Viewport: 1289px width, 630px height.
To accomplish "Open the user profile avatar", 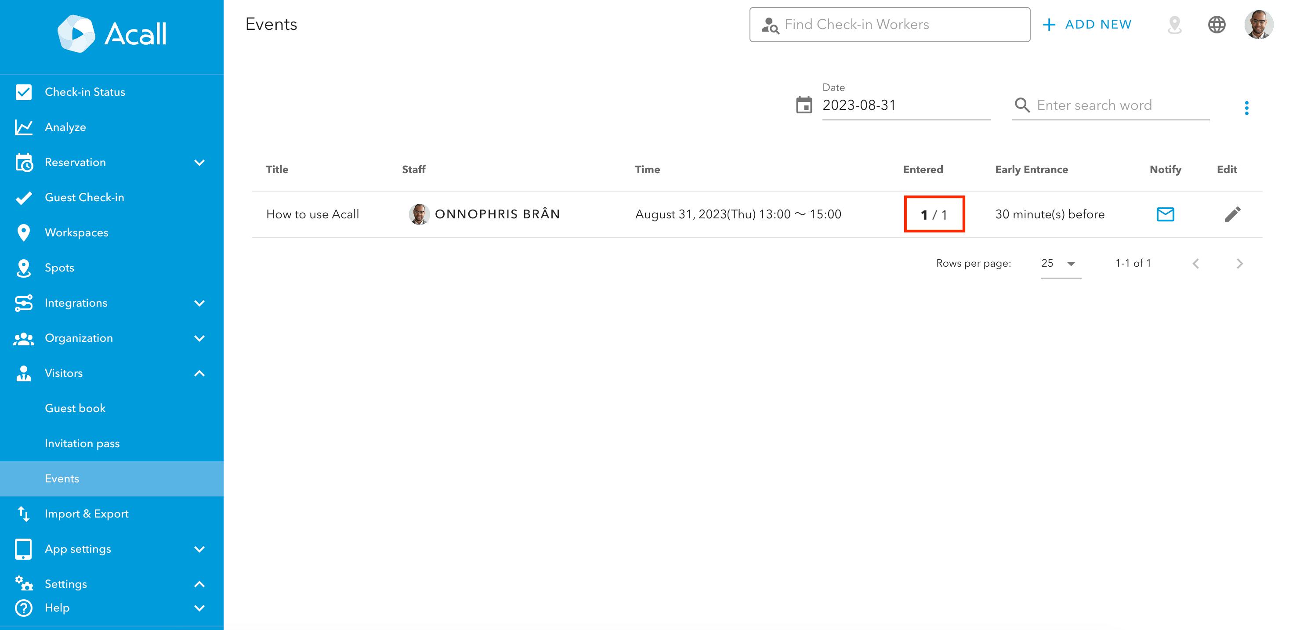I will tap(1258, 25).
